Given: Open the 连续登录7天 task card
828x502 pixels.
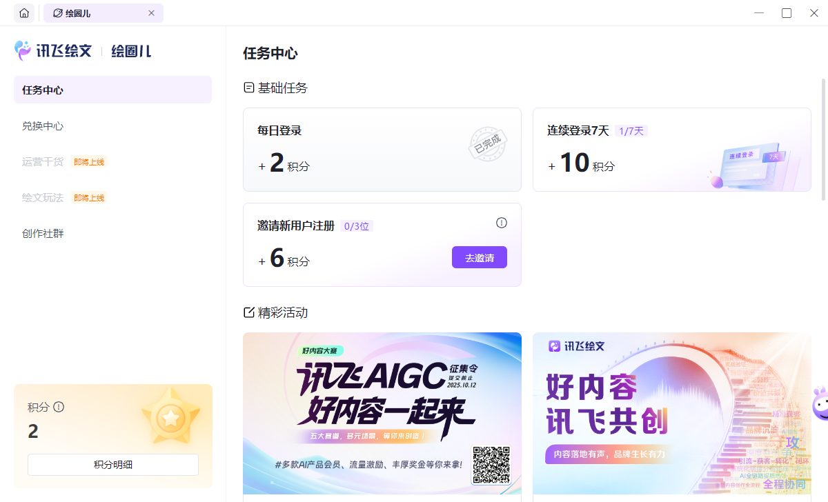Looking at the screenshot, I should point(672,150).
